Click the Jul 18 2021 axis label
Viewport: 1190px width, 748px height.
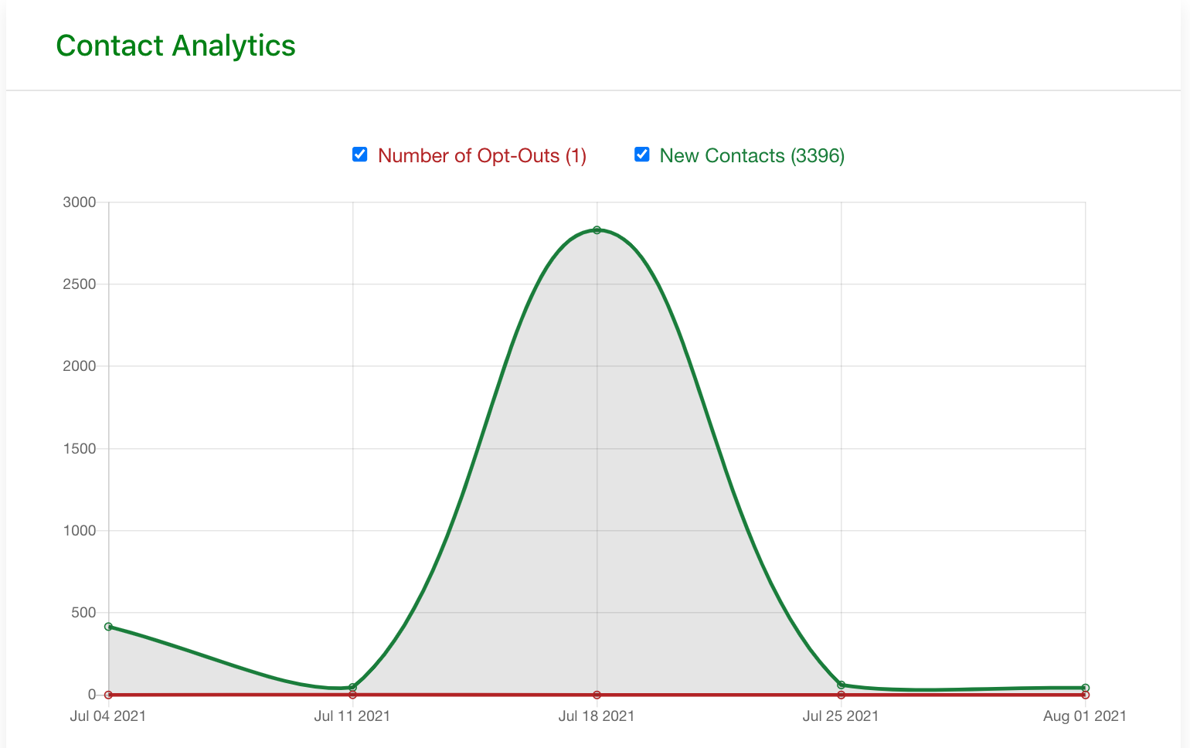[x=597, y=716]
